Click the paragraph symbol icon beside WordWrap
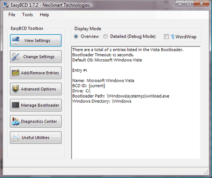 pyautogui.click(x=173, y=37)
